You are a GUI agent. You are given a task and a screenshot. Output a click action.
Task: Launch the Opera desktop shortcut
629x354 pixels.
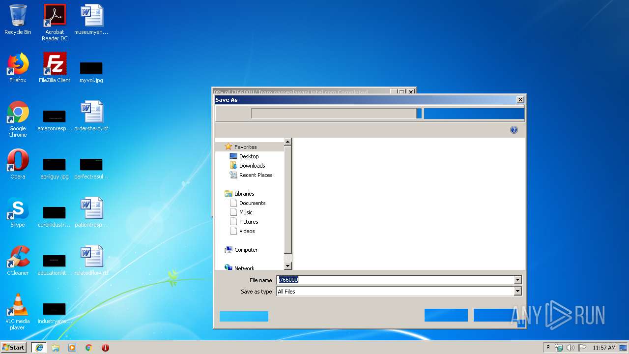click(x=18, y=164)
